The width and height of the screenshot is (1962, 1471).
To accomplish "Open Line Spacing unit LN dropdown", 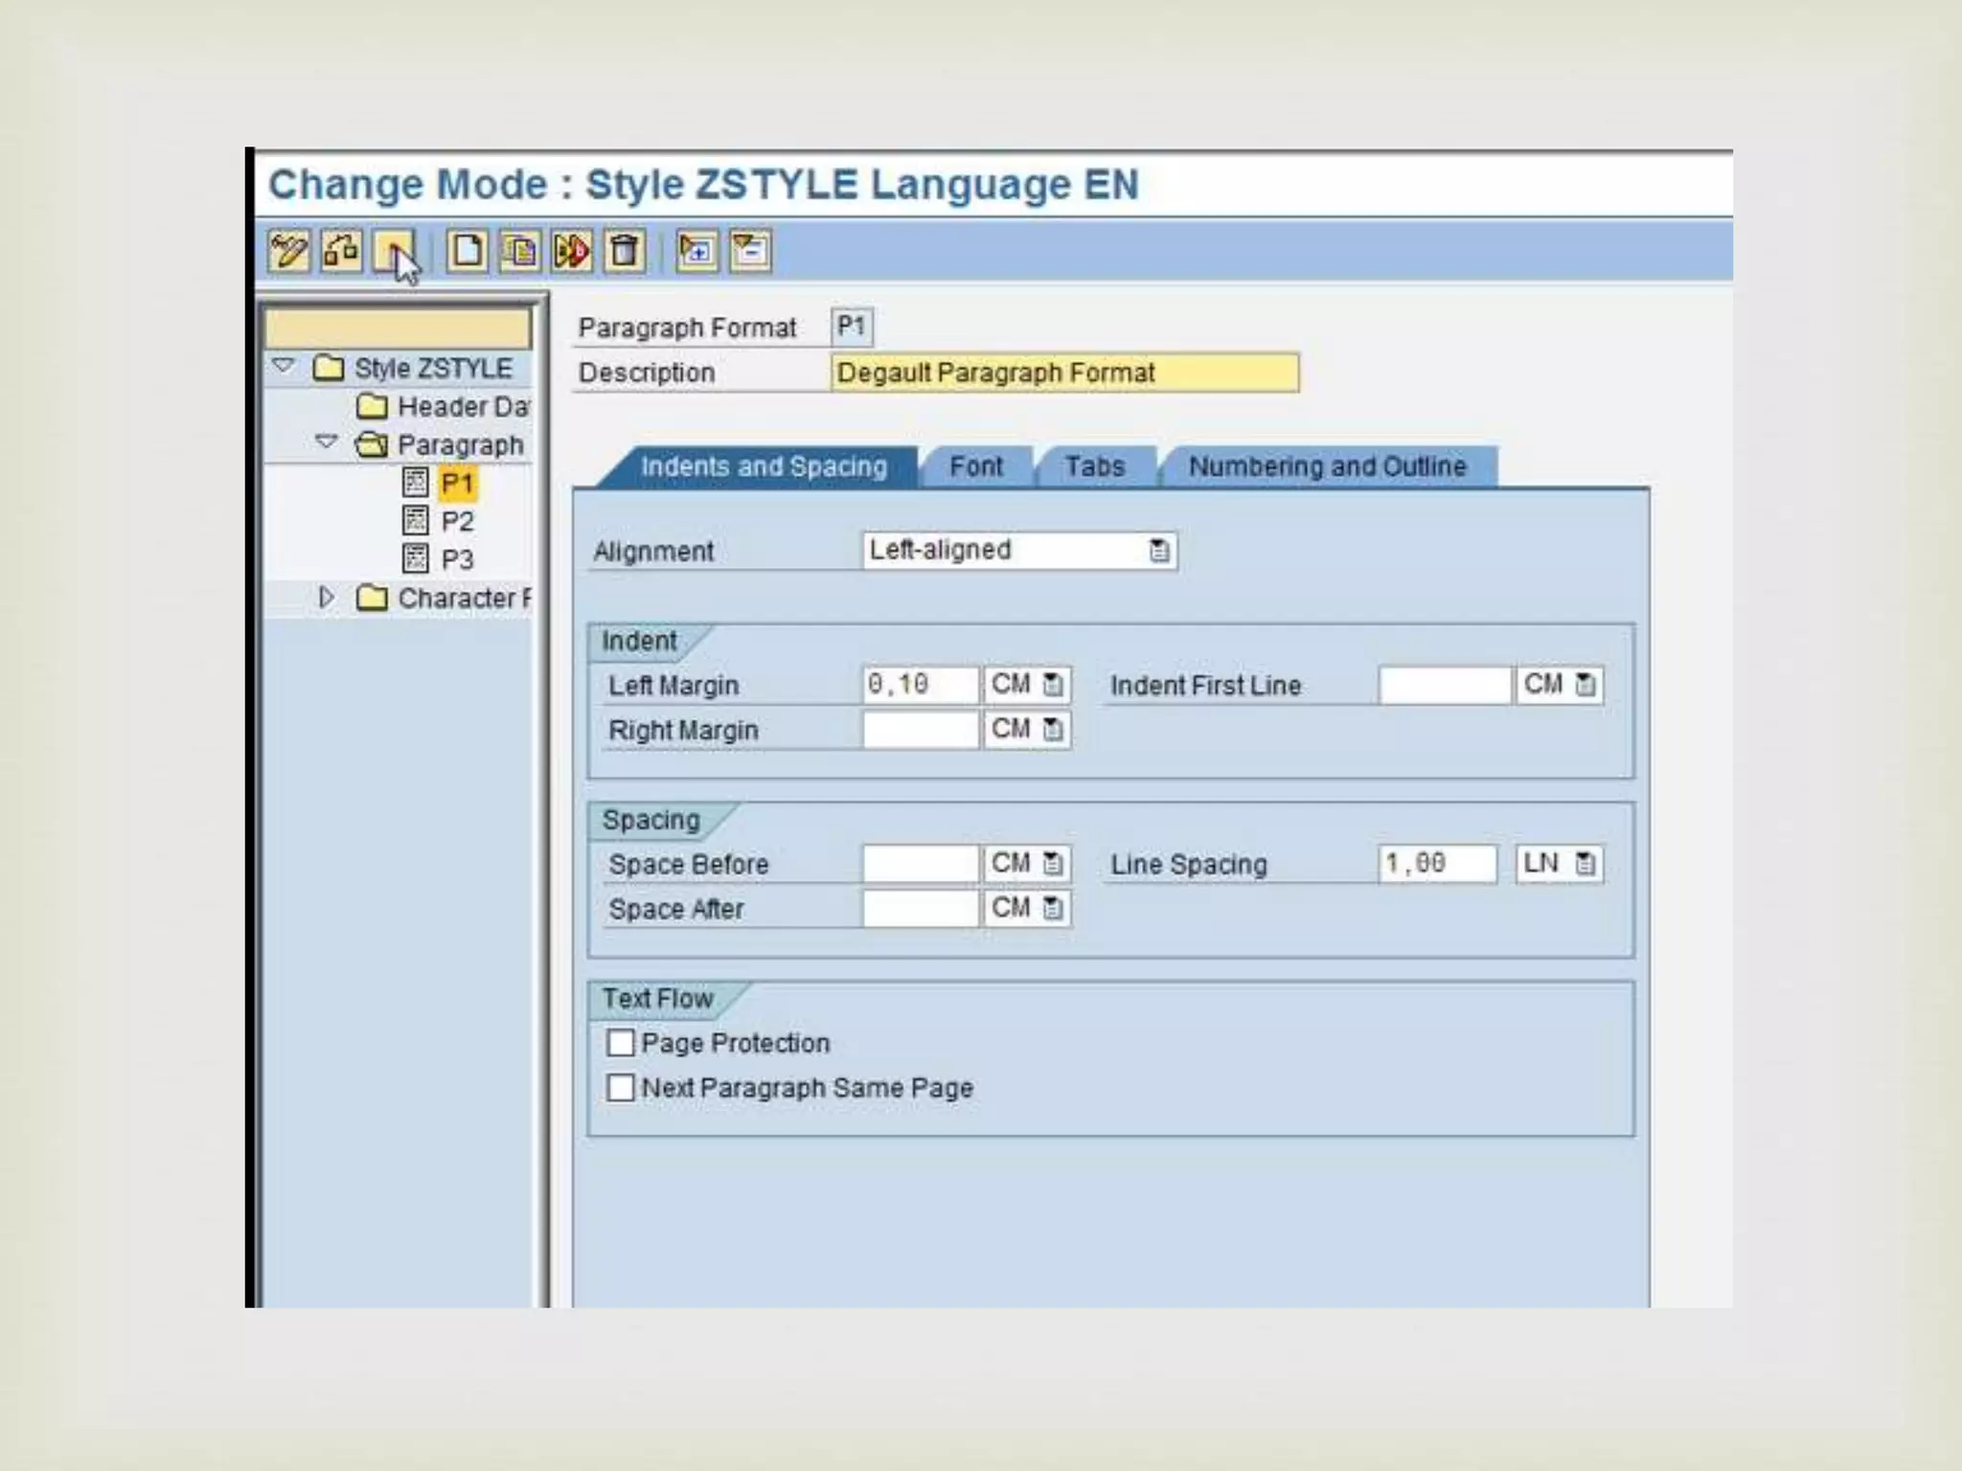I will click(1585, 864).
